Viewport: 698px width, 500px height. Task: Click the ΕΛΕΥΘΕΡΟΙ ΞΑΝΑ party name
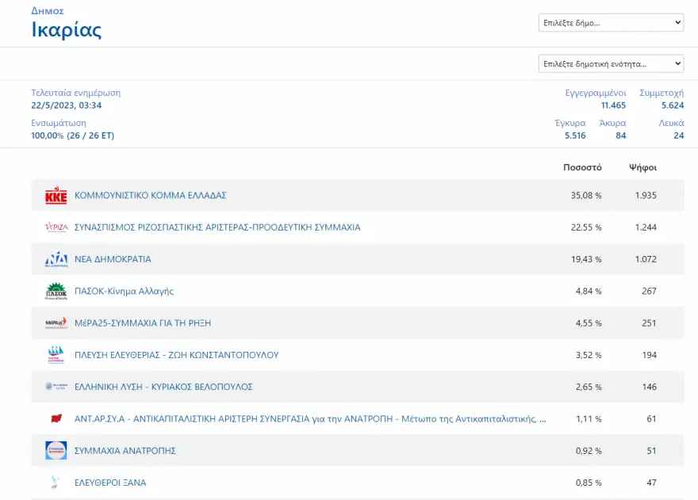pos(110,483)
